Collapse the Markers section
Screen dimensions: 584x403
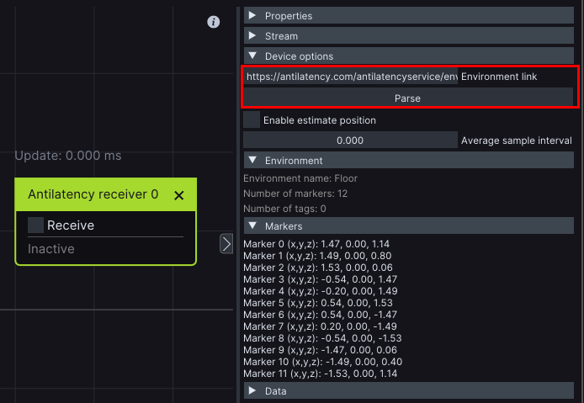pyautogui.click(x=252, y=226)
